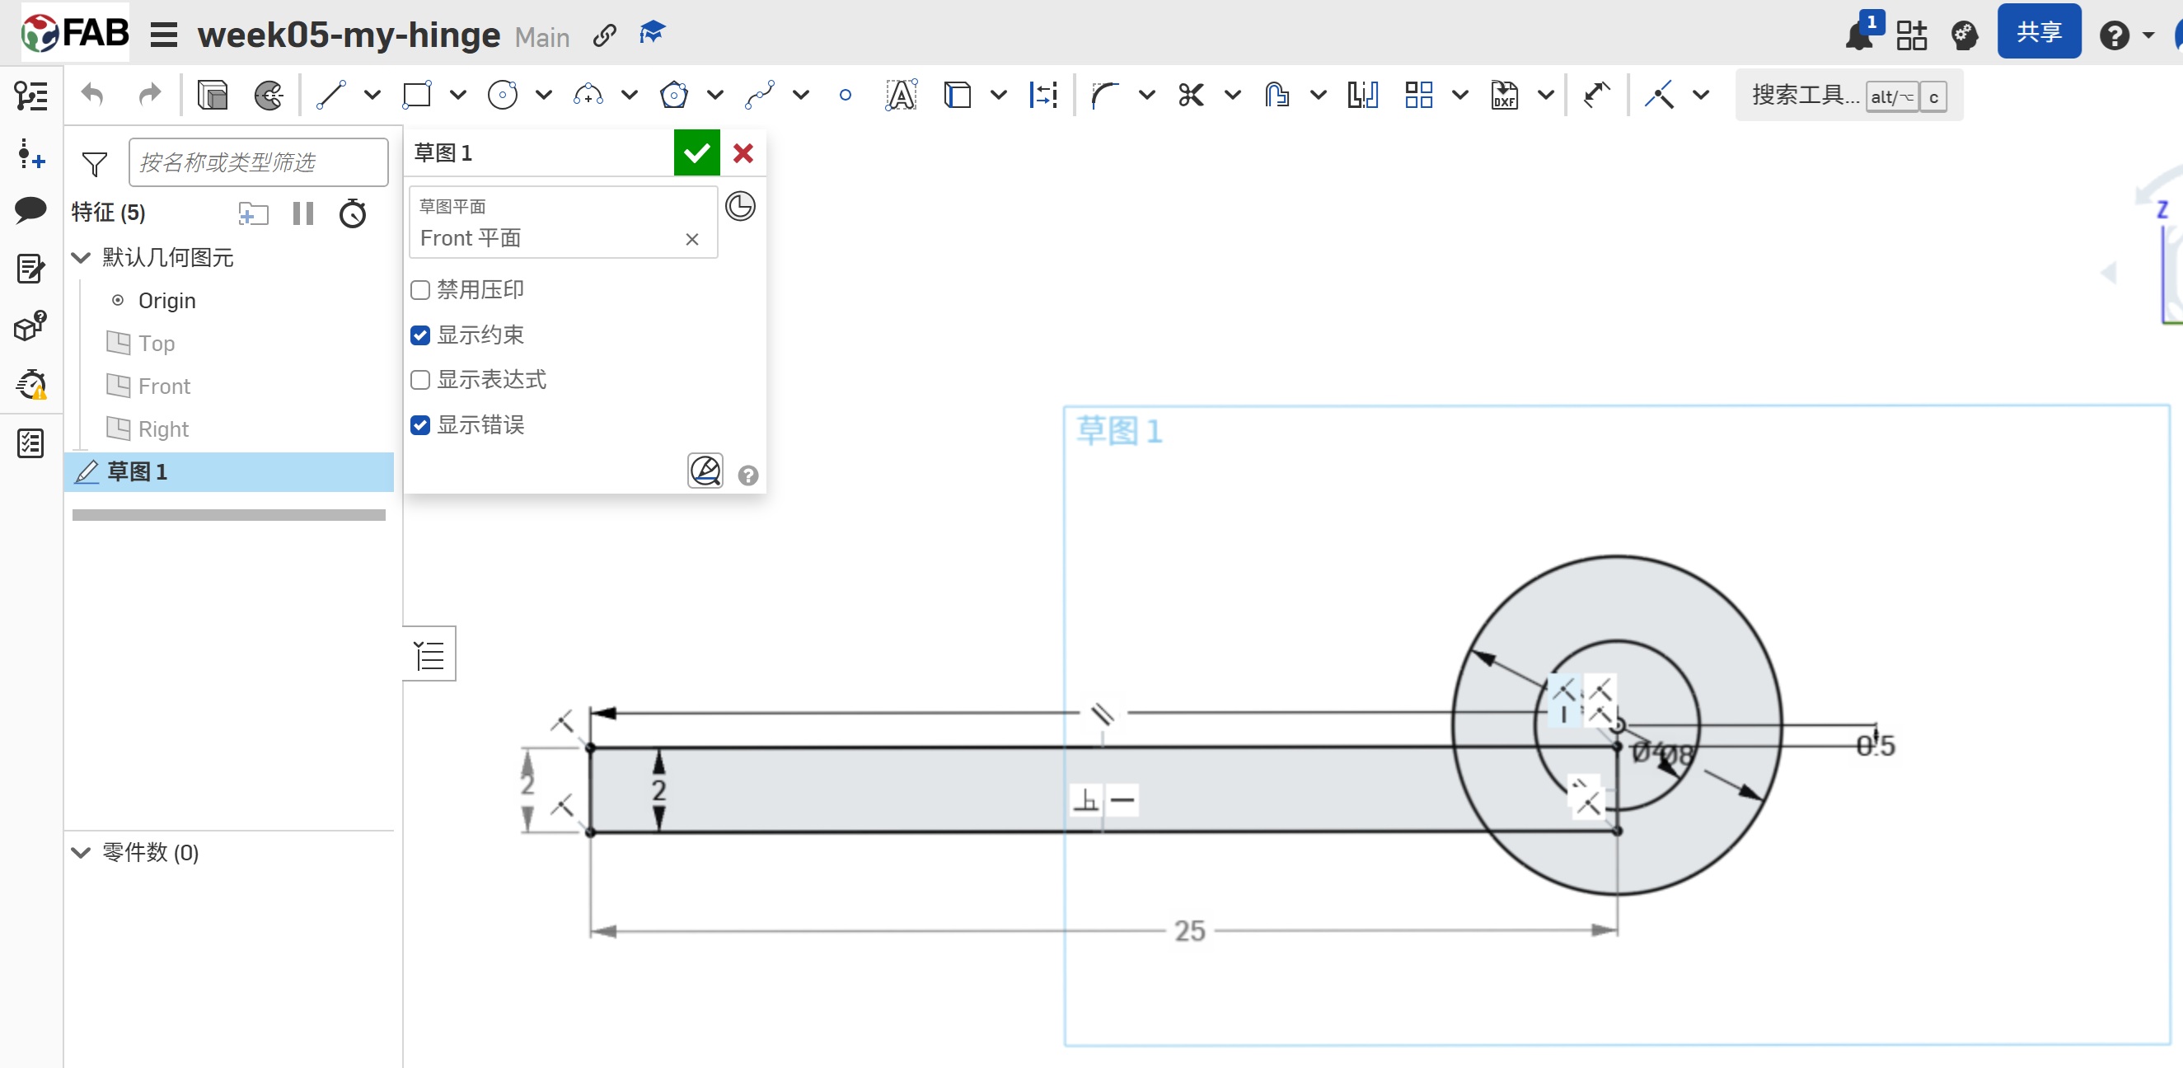This screenshot has height=1068, width=2183.
Task: Select the Rectangle sketch tool
Action: click(x=417, y=95)
